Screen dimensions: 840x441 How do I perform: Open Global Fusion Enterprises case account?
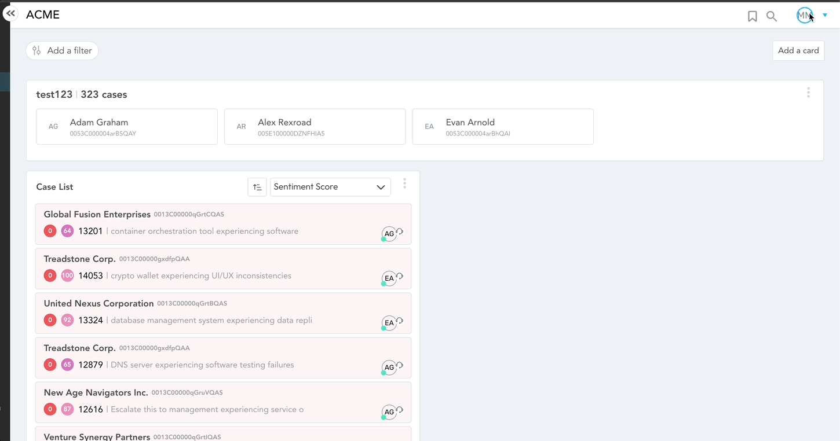pyautogui.click(x=97, y=214)
